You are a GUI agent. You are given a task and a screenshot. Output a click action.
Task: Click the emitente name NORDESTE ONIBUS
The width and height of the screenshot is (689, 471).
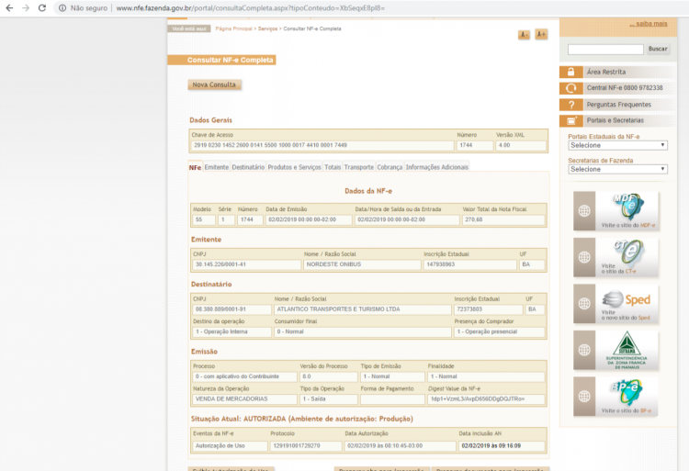coord(333,264)
